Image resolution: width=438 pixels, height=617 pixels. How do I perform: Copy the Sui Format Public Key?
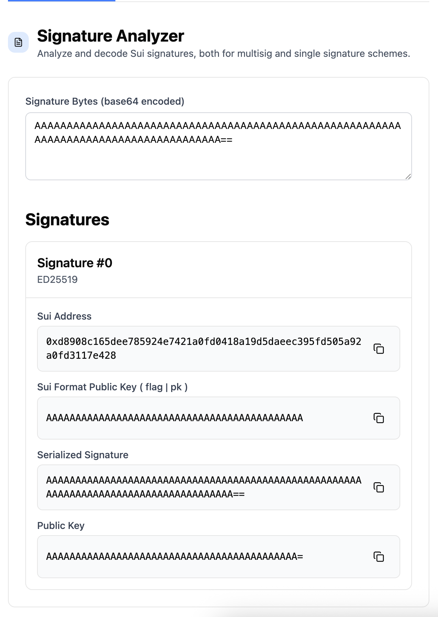point(379,418)
